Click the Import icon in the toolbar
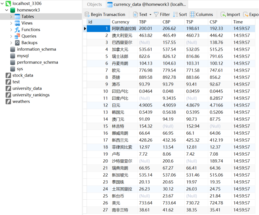Screen dimensions: 259x215 click(223, 15)
